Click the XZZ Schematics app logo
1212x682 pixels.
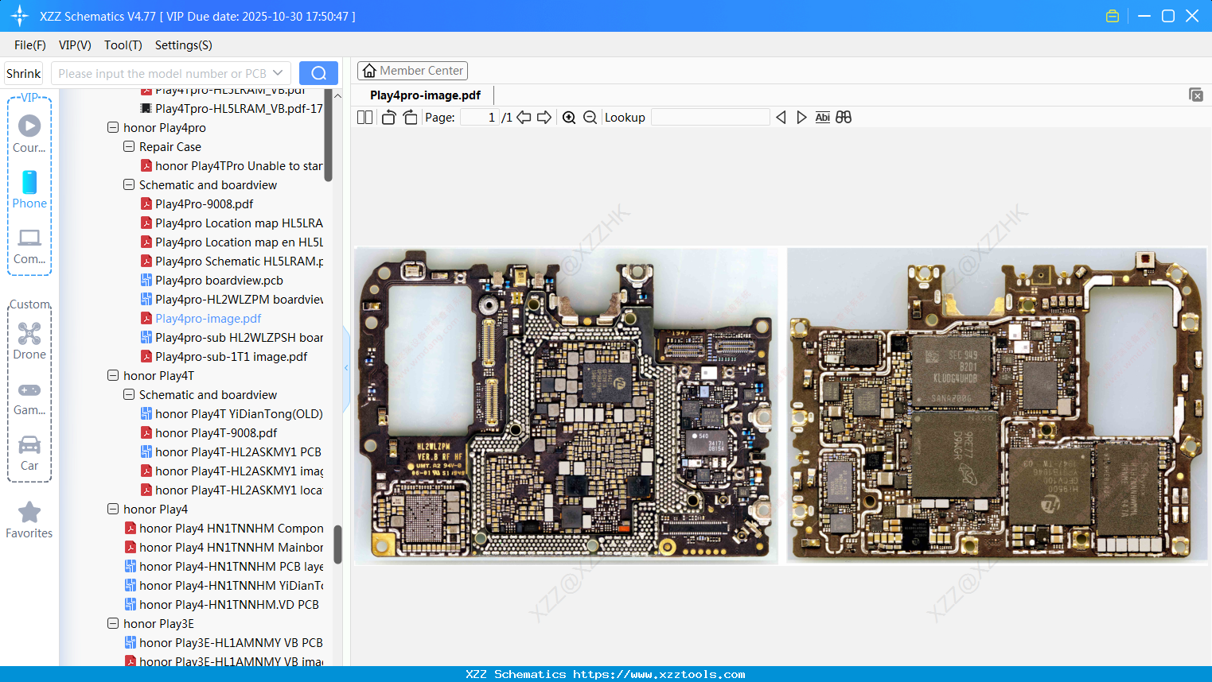point(20,16)
